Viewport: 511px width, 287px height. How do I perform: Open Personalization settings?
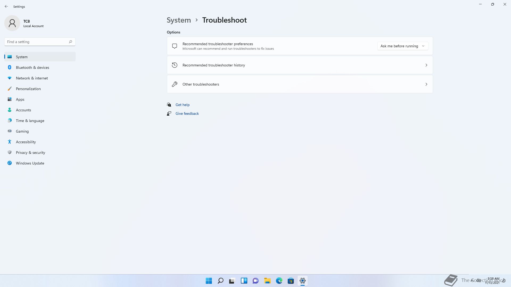[x=40, y=89]
